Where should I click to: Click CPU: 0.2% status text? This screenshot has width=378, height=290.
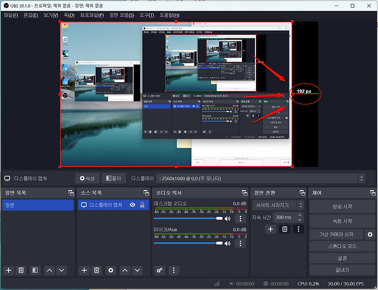click(x=308, y=284)
